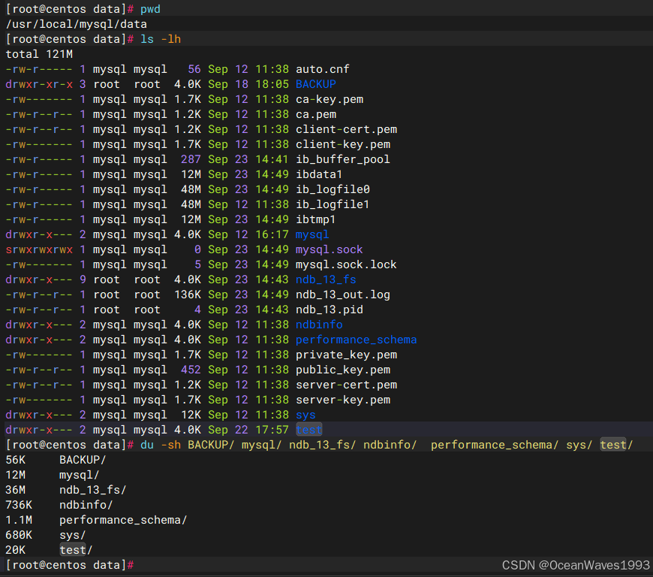Click the file name 'ib_logfile0'
Screen dimensions: 653x577
click(x=333, y=189)
